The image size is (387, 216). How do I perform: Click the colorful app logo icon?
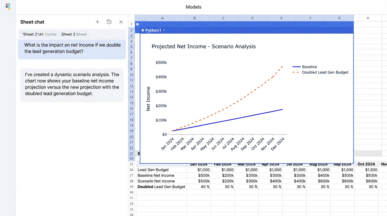pos(8,7)
